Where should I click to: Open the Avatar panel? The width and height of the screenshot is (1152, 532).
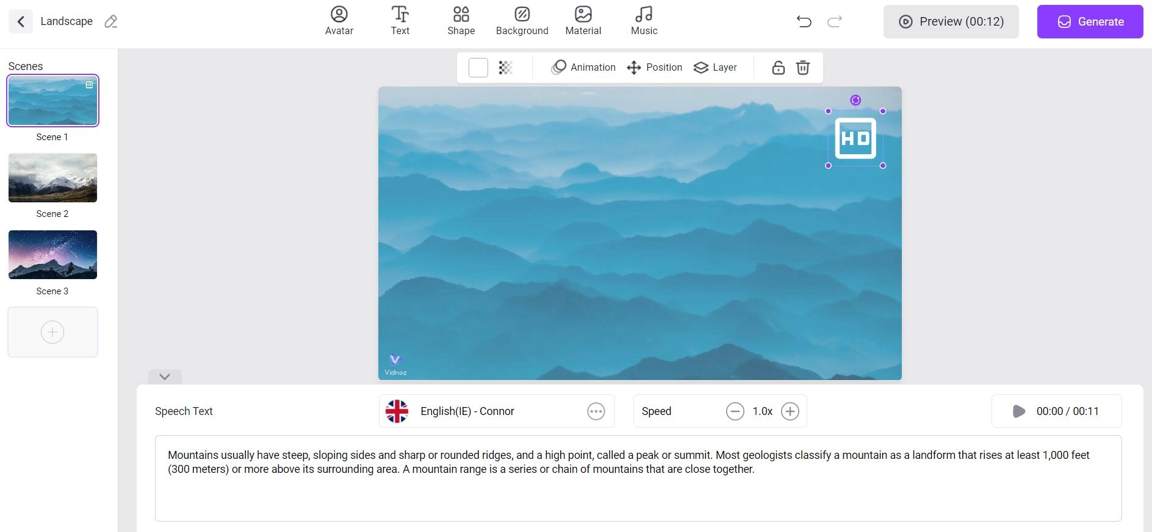click(339, 21)
